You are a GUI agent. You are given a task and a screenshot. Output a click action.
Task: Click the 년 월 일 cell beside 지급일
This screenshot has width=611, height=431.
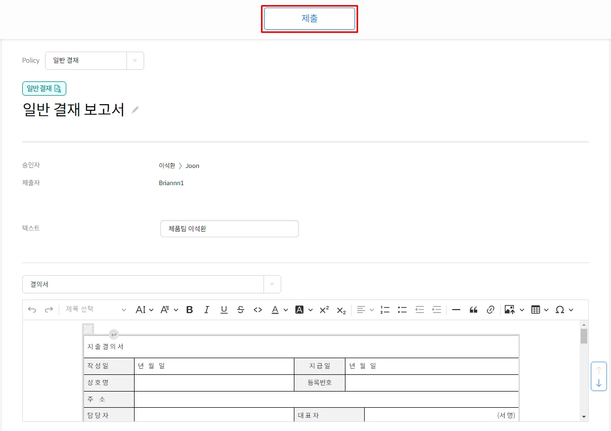tap(432, 366)
